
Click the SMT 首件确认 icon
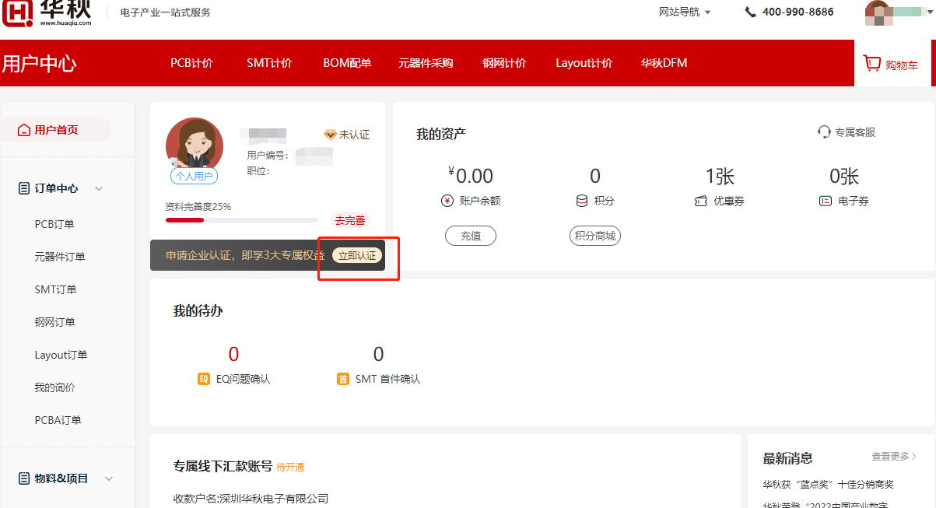pos(343,379)
